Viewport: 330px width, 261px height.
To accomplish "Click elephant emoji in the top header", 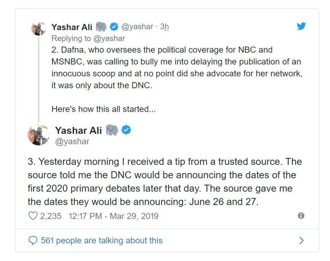I will click(101, 27).
